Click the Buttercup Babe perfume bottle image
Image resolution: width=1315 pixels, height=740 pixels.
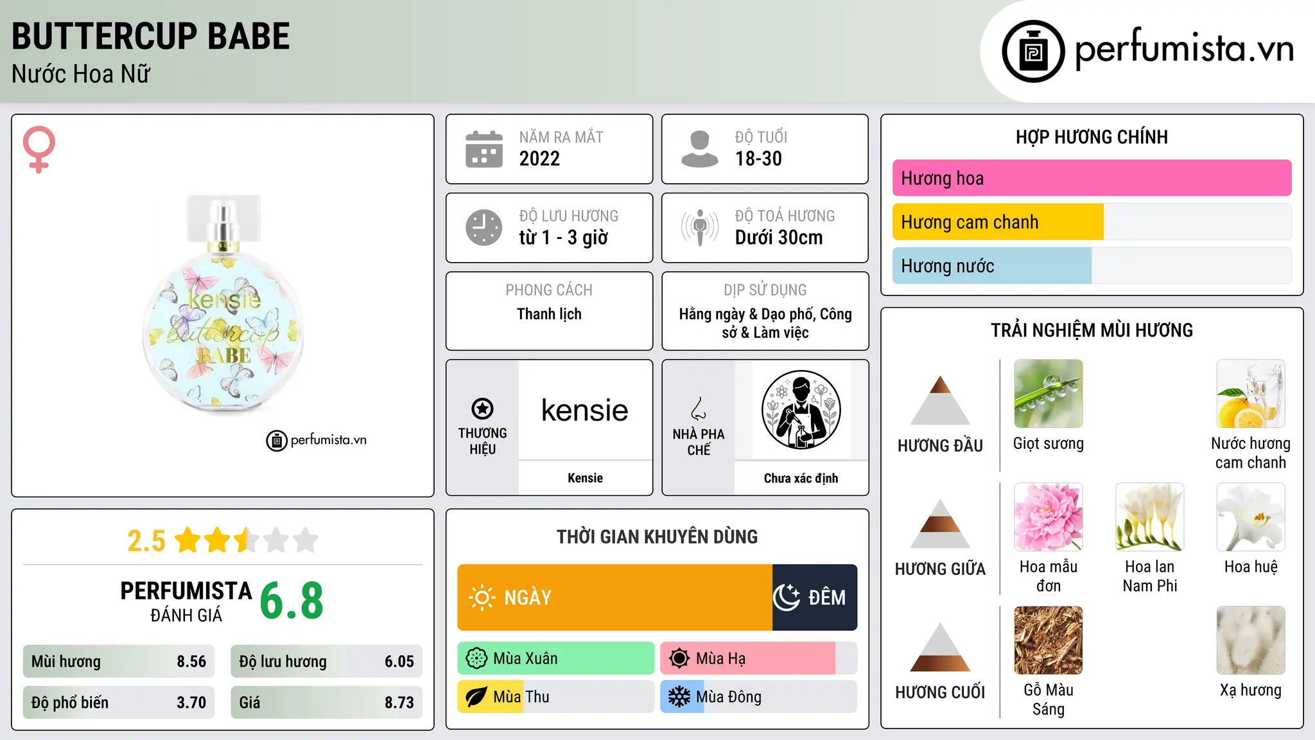click(x=223, y=304)
